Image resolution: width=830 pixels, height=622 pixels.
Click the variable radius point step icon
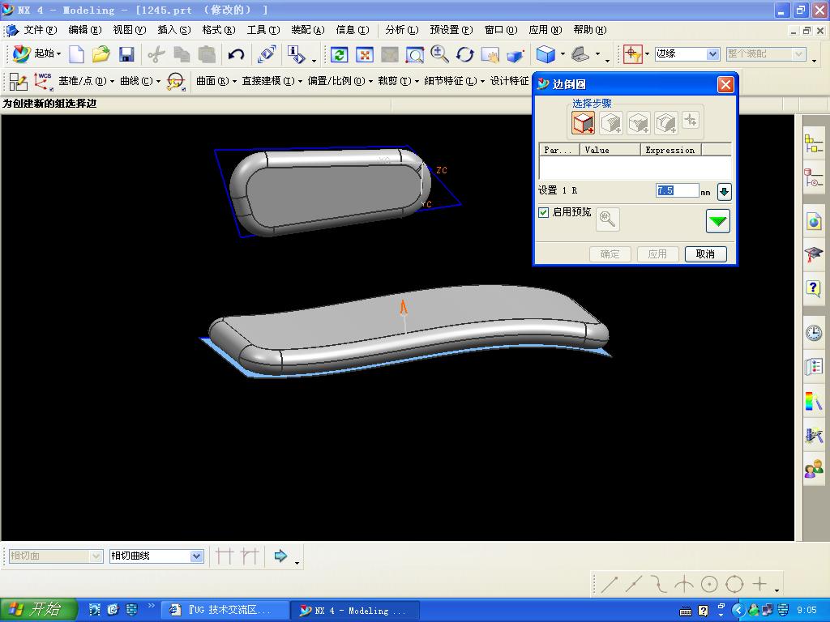coord(610,123)
